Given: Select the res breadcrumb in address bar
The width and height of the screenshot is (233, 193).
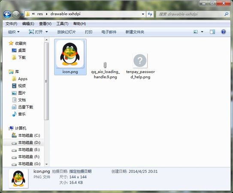Looking at the screenshot, I should 40,14.
